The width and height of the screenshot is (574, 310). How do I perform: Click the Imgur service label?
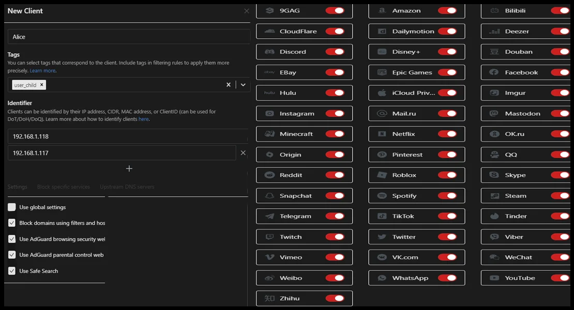point(515,93)
